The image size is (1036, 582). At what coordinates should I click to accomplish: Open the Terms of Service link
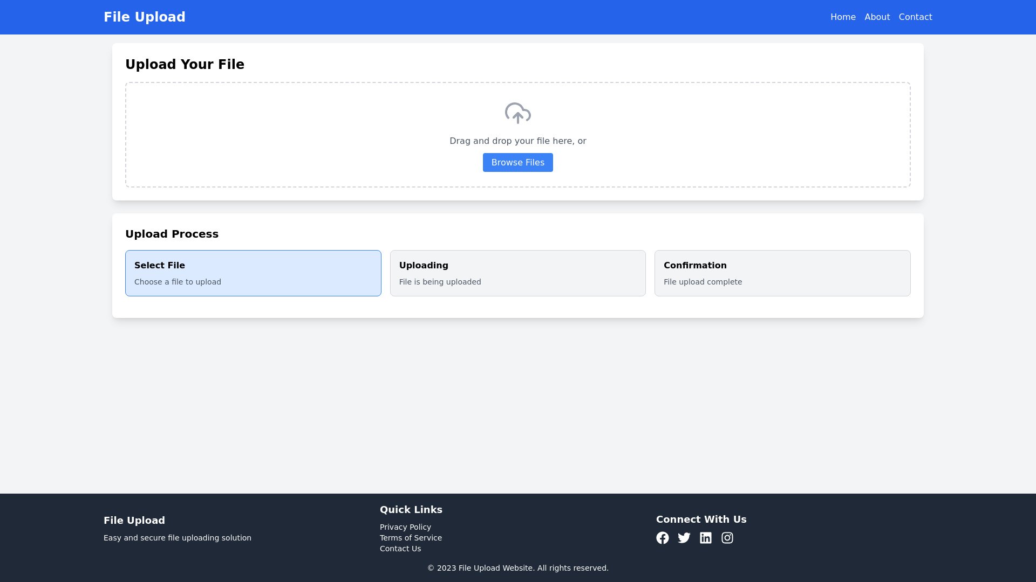[411, 538]
